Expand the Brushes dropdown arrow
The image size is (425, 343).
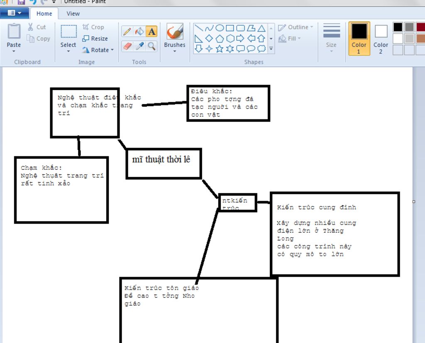[175, 51]
